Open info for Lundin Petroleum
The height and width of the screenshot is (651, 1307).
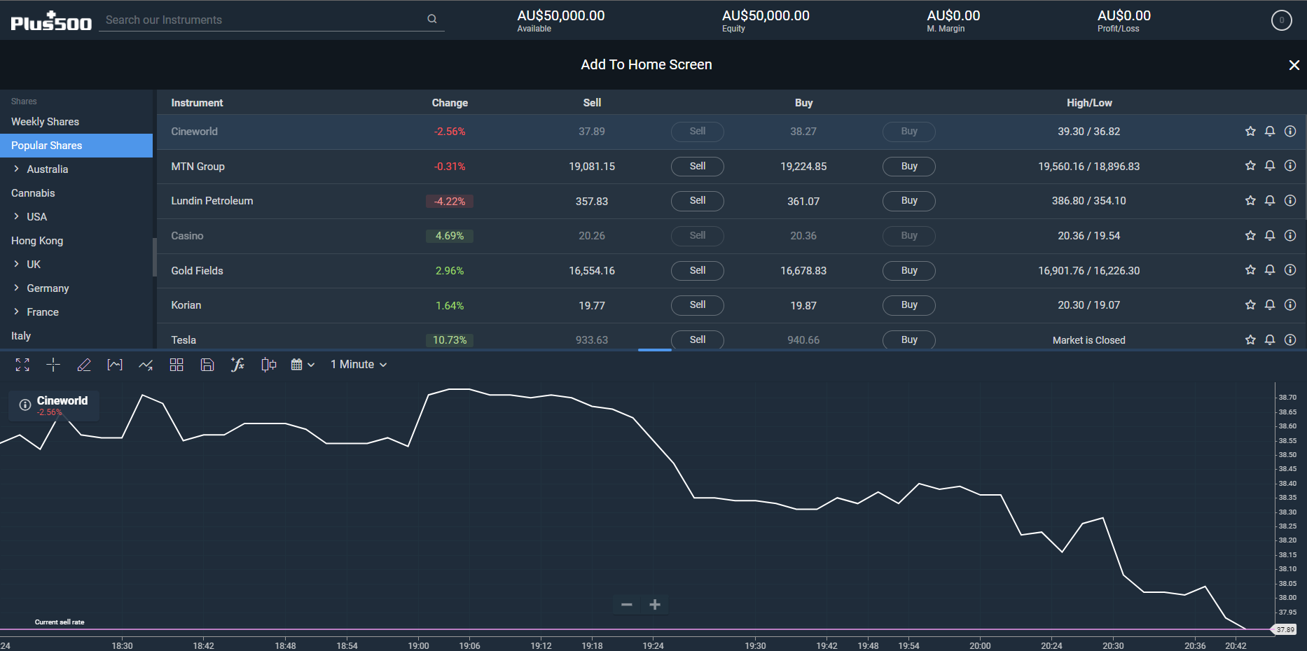(1290, 201)
